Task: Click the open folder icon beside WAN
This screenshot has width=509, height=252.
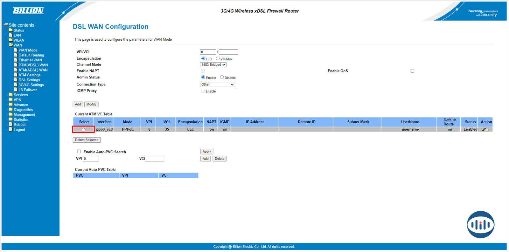Action: point(11,45)
